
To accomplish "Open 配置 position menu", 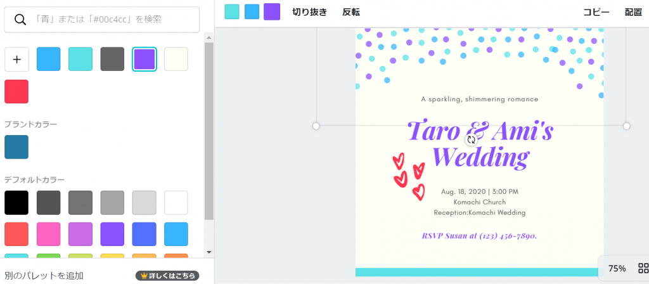I will point(633,12).
